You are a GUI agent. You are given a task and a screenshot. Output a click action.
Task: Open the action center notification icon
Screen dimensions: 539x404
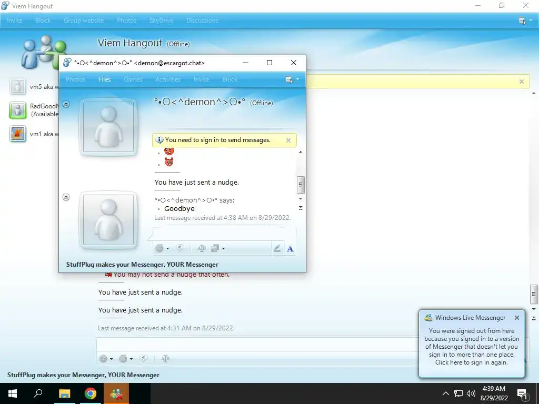(523, 393)
